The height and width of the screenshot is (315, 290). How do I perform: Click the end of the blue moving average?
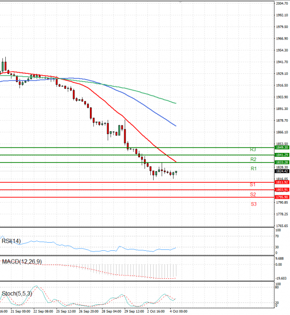coord(176,126)
